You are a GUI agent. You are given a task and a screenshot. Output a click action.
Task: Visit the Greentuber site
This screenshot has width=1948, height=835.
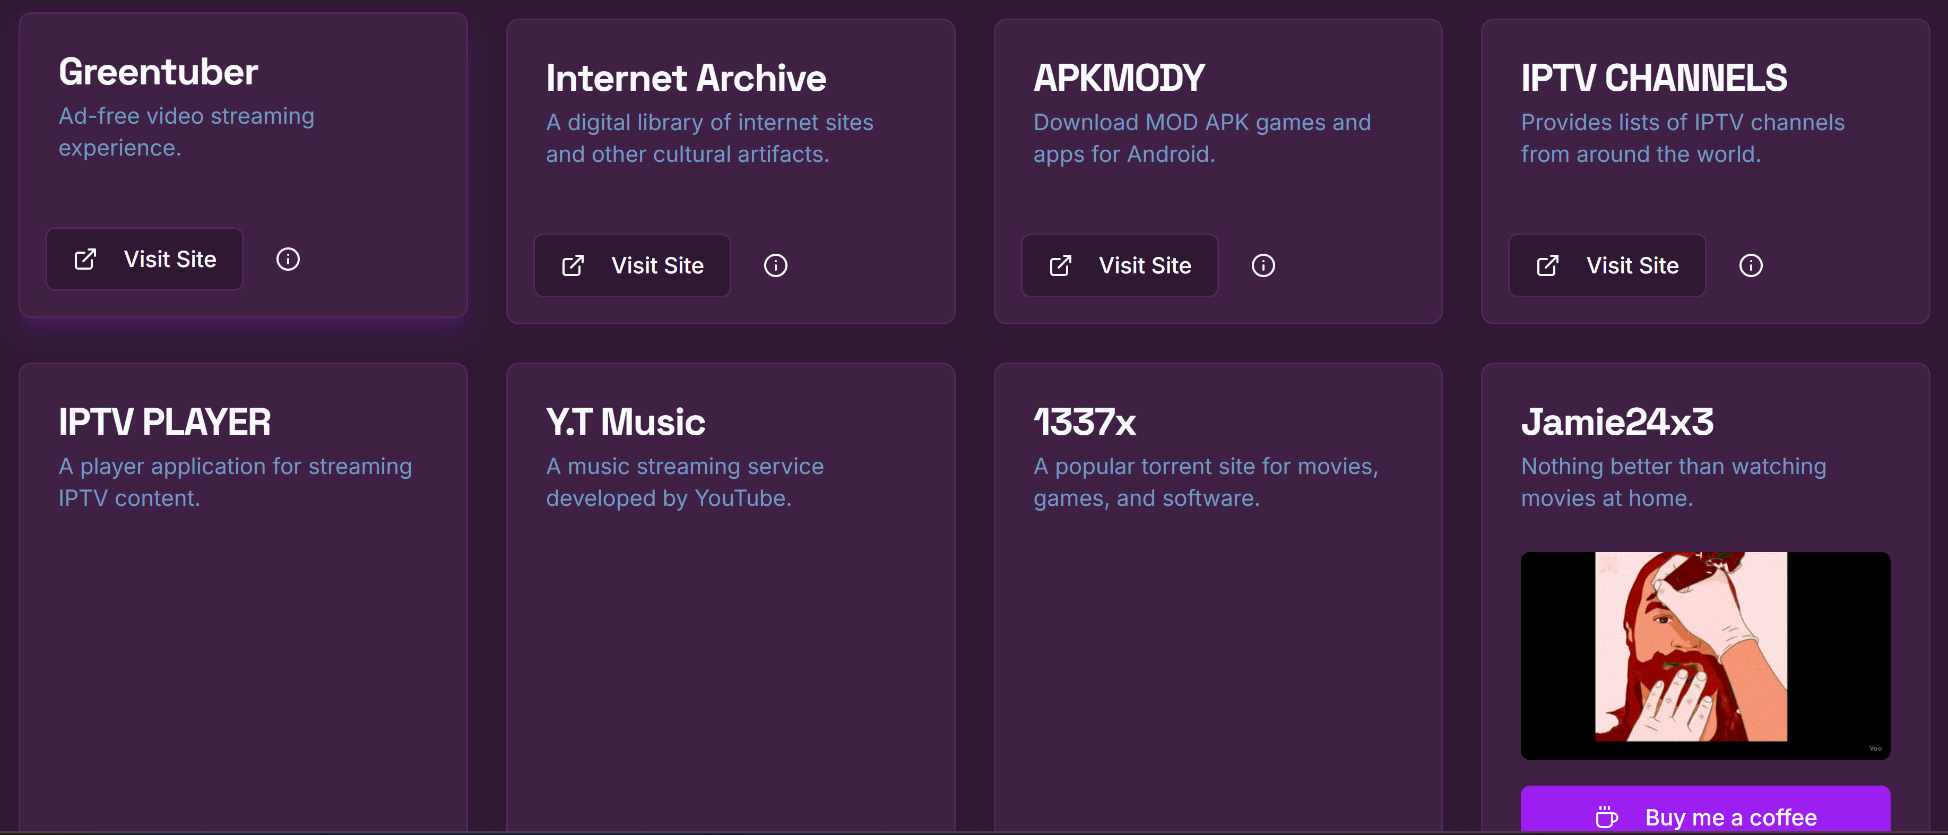pyautogui.click(x=144, y=260)
